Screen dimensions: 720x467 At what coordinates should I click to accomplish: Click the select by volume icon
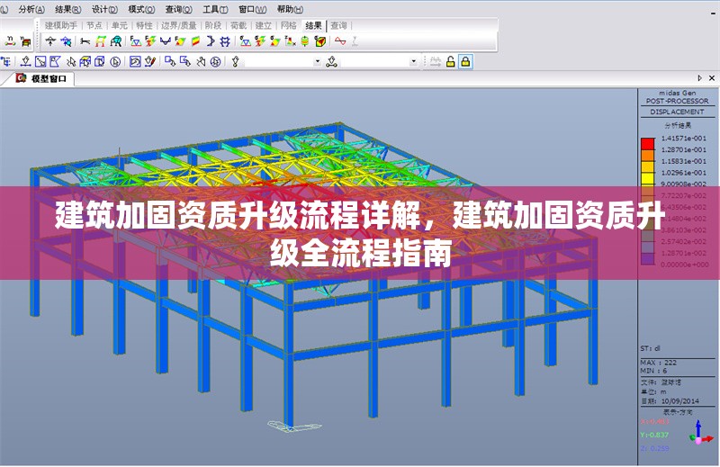point(100,61)
